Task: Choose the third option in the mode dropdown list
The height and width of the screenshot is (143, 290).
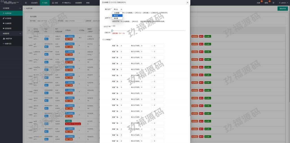Action: [116, 18]
